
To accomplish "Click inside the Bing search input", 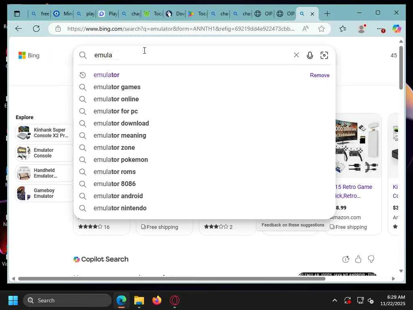I will click(x=192, y=55).
